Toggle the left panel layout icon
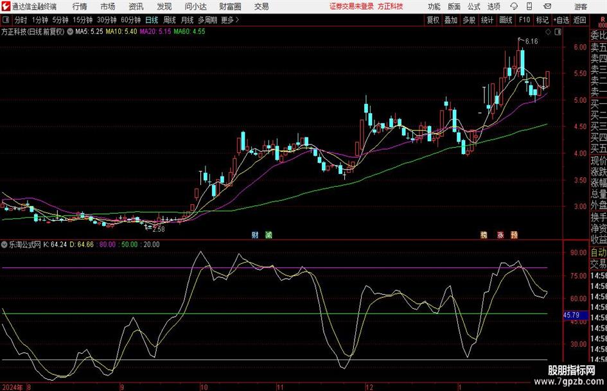Image resolution: width=607 pixels, height=391 pixels. tap(6, 20)
